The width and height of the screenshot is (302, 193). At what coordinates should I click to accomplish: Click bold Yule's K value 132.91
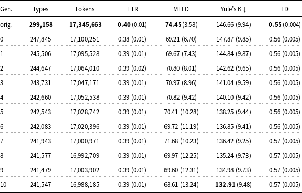pyautogui.click(x=225, y=185)
